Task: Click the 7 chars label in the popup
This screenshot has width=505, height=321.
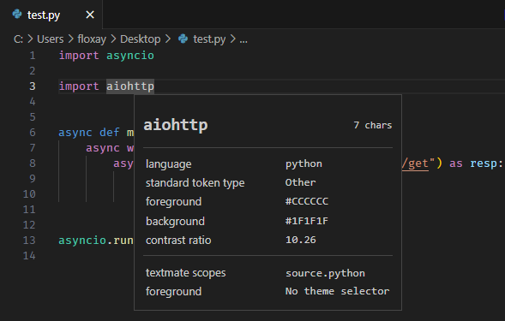Action: [x=373, y=125]
